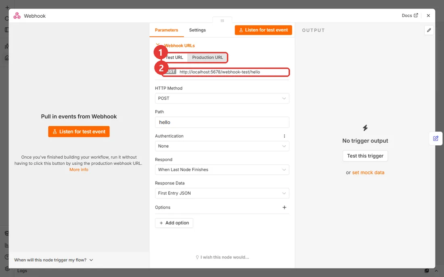Screen dimensions: 444x277
Task: Click the Logs label at the bottom
Action: (x=22, y=271)
